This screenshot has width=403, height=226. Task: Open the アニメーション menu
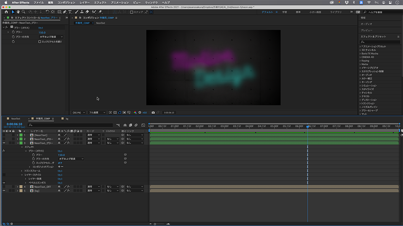pyautogui.click(x=120, y=3)
